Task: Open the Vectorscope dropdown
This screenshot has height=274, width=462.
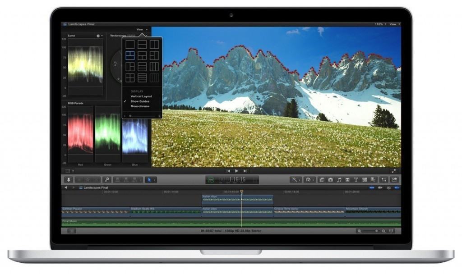Action: [147, 35]
